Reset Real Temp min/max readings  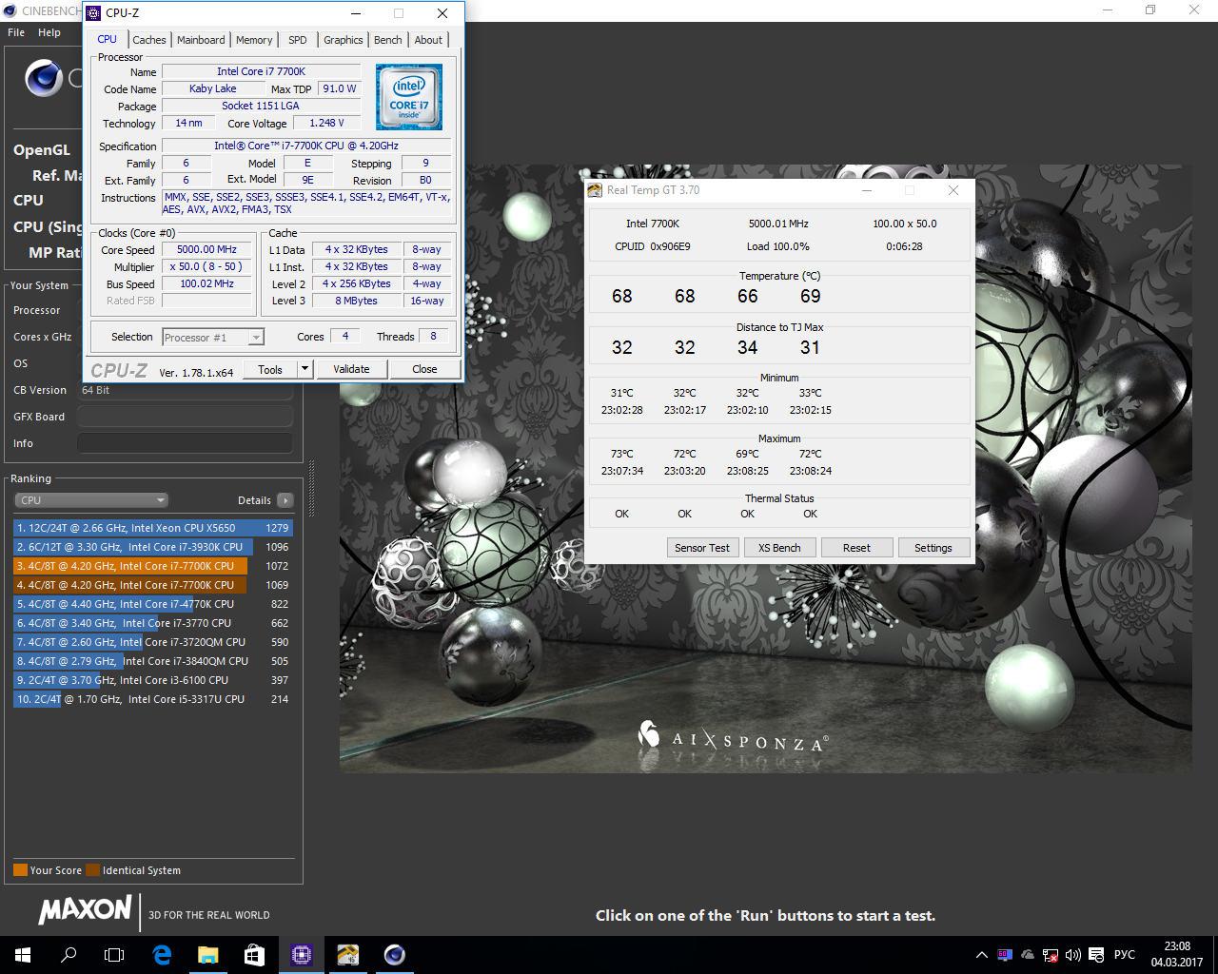click(856, 548)
